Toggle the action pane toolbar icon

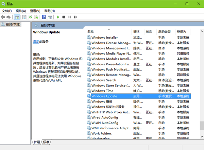(x=50, y=17)
